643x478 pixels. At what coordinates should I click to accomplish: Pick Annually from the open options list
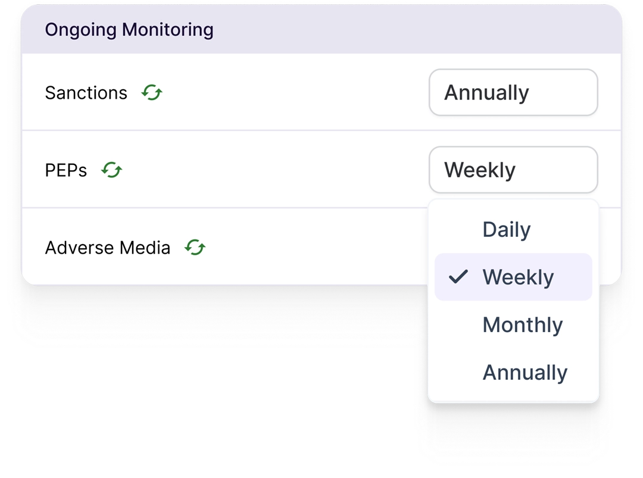[x=525, y=373]
